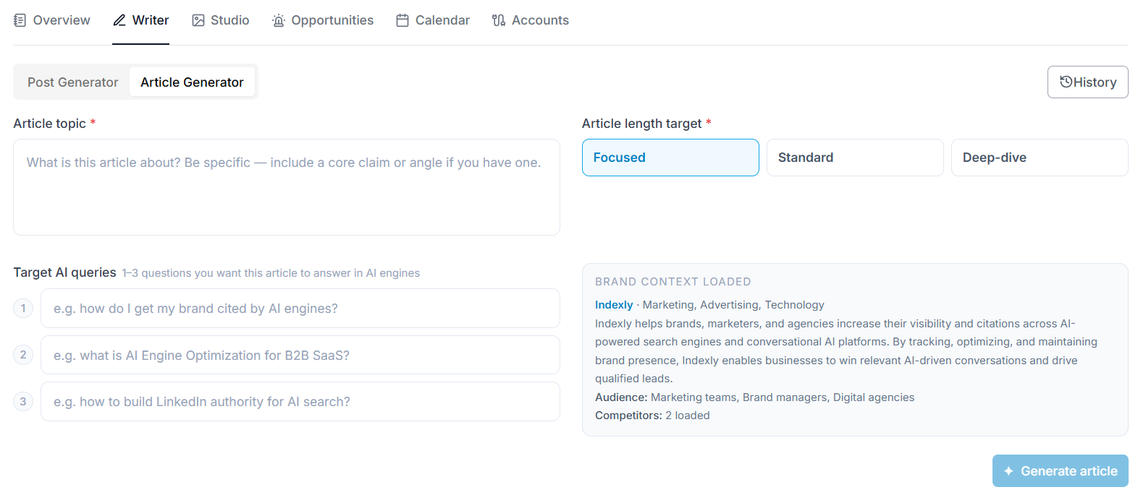Open the Calendar tab

point(433,20)
